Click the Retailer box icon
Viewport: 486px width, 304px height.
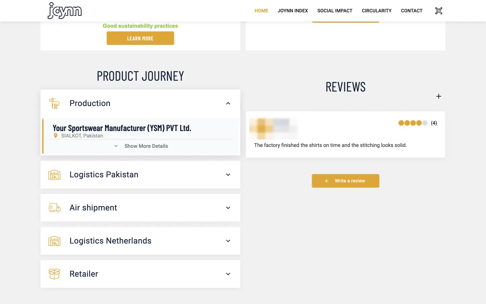click(x=54, y=274)
